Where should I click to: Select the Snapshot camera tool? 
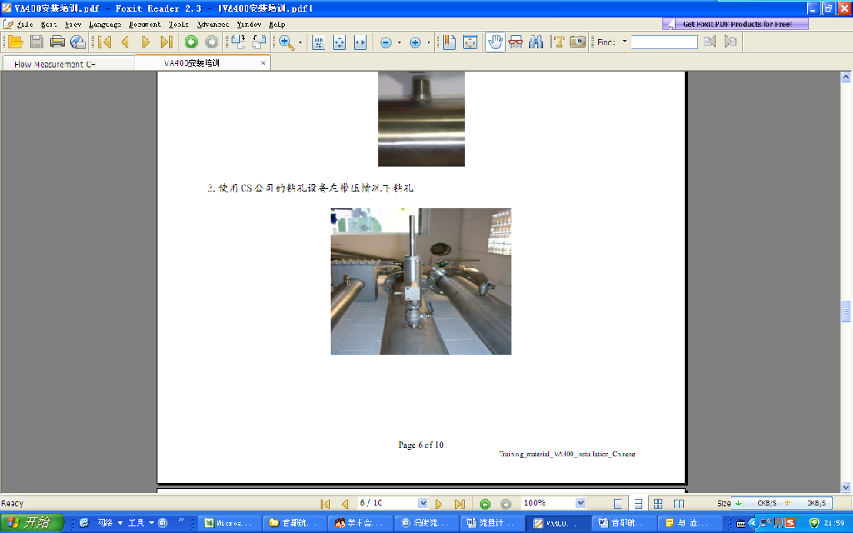[578, 42]
